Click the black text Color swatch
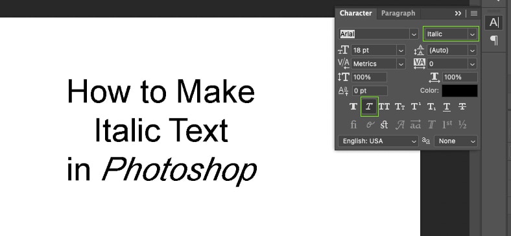511x236 pixels. coord(460,91)
